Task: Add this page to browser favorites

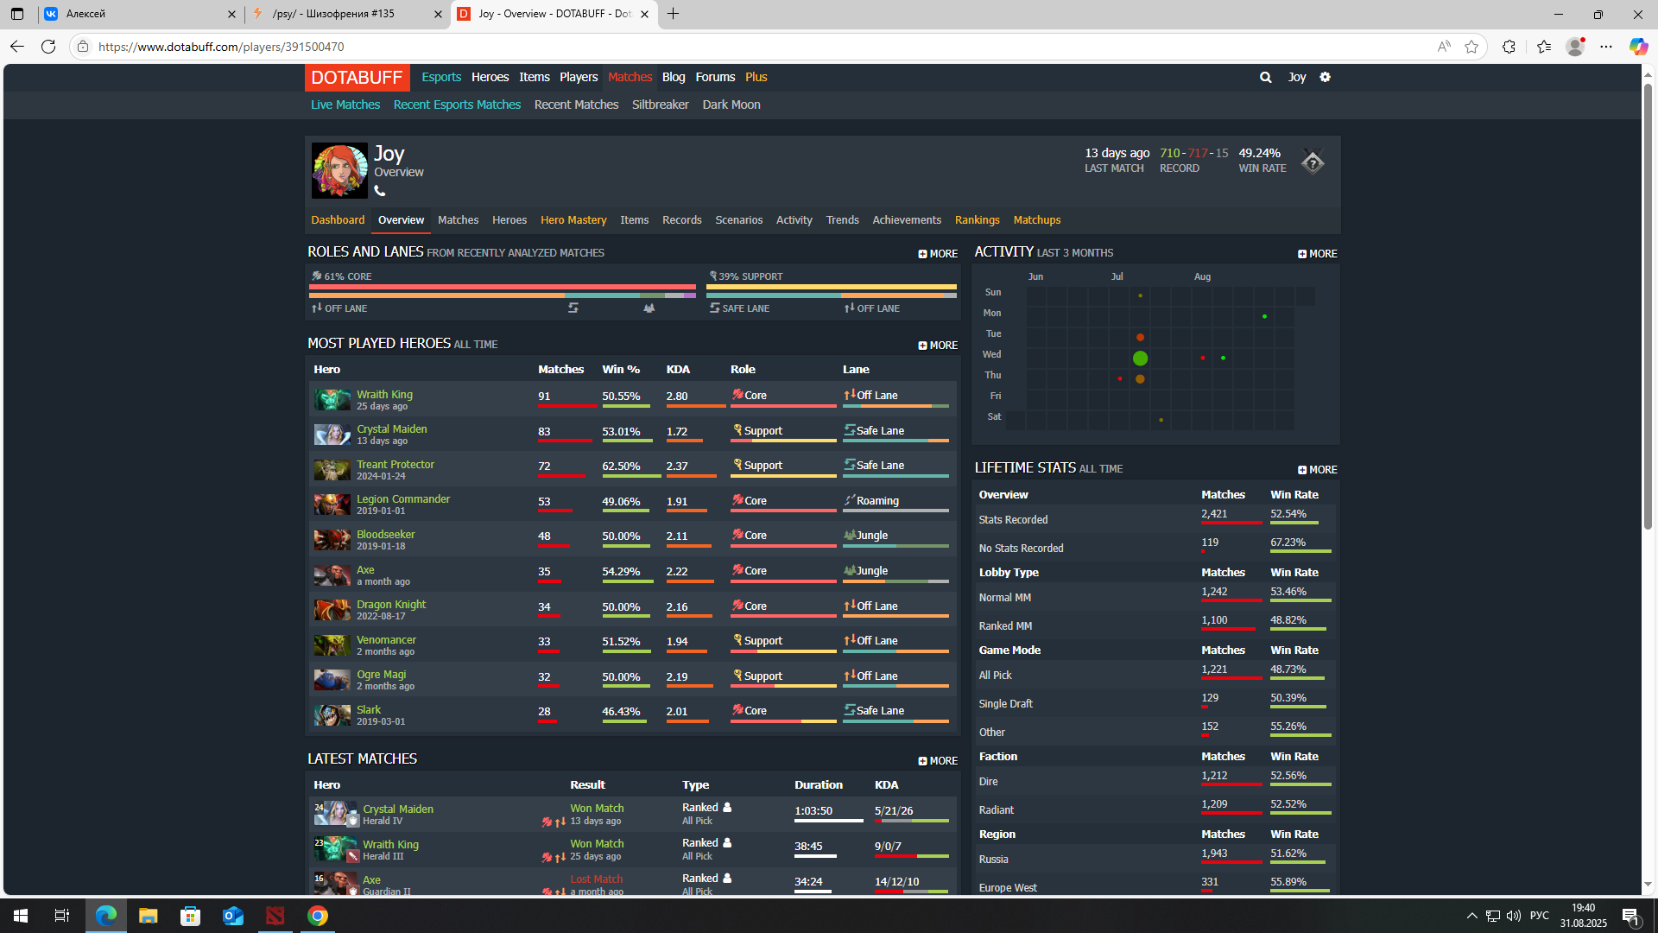Action: (1471, 47)
